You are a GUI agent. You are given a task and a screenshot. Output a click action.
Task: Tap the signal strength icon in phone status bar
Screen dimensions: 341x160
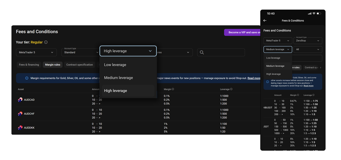(x=309, y=14)
